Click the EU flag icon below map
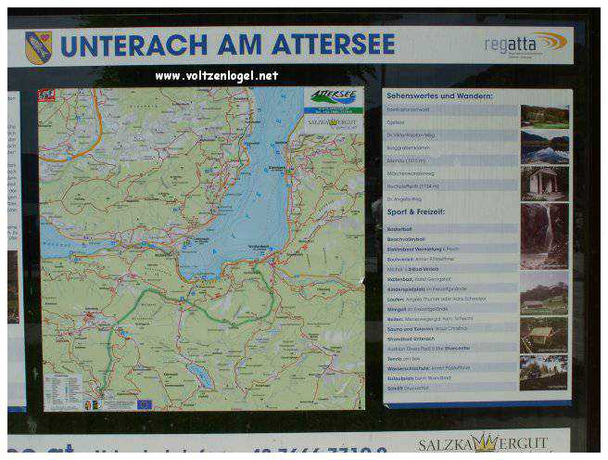Screen dimensions: 608x460 point(145,403)
